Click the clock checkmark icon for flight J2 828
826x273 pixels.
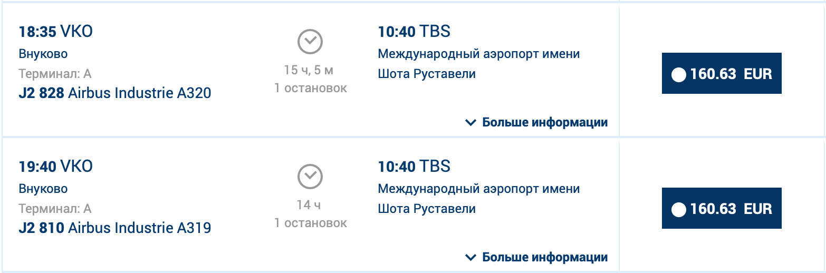tap(310, 42)
